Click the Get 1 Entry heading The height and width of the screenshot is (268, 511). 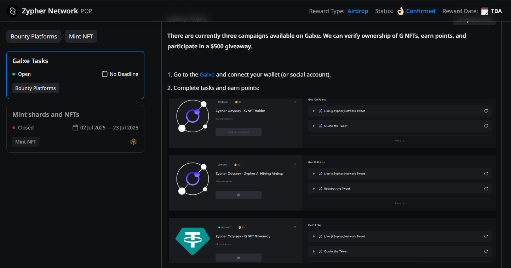pos(315,225)
